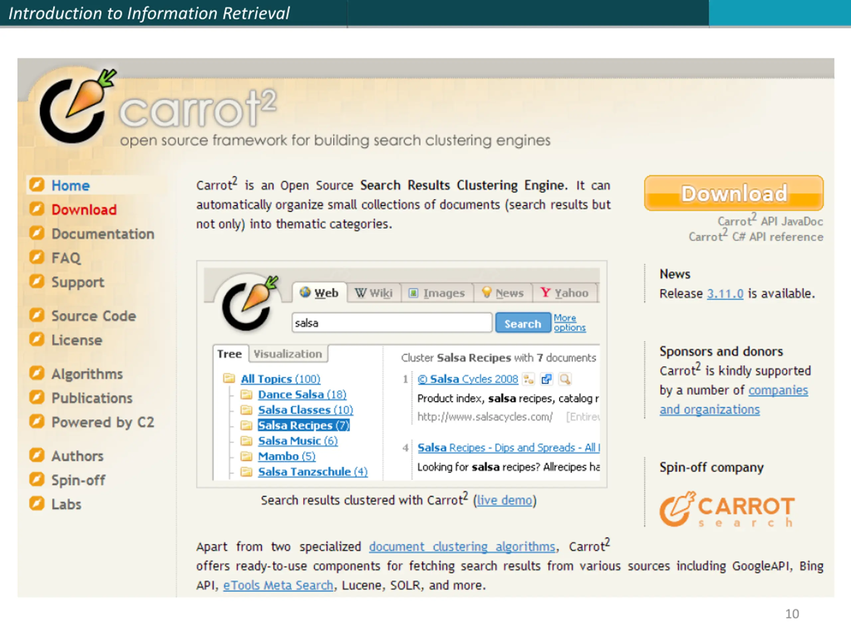Switch to the Wiki search tab
851x638 pixels.
(374, 293)
